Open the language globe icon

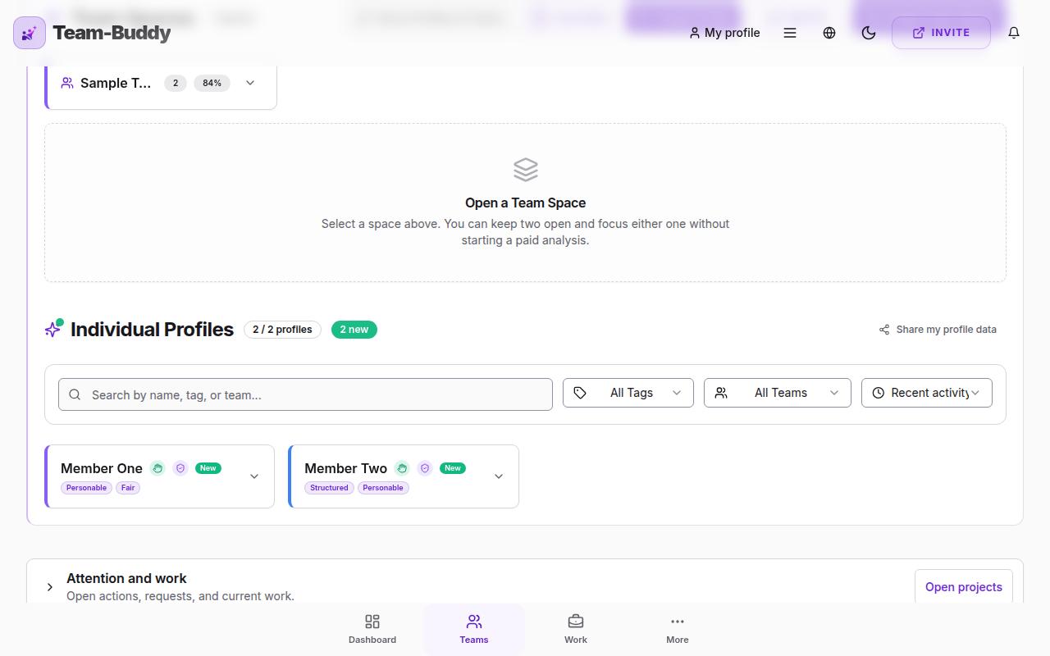[829, 33]
